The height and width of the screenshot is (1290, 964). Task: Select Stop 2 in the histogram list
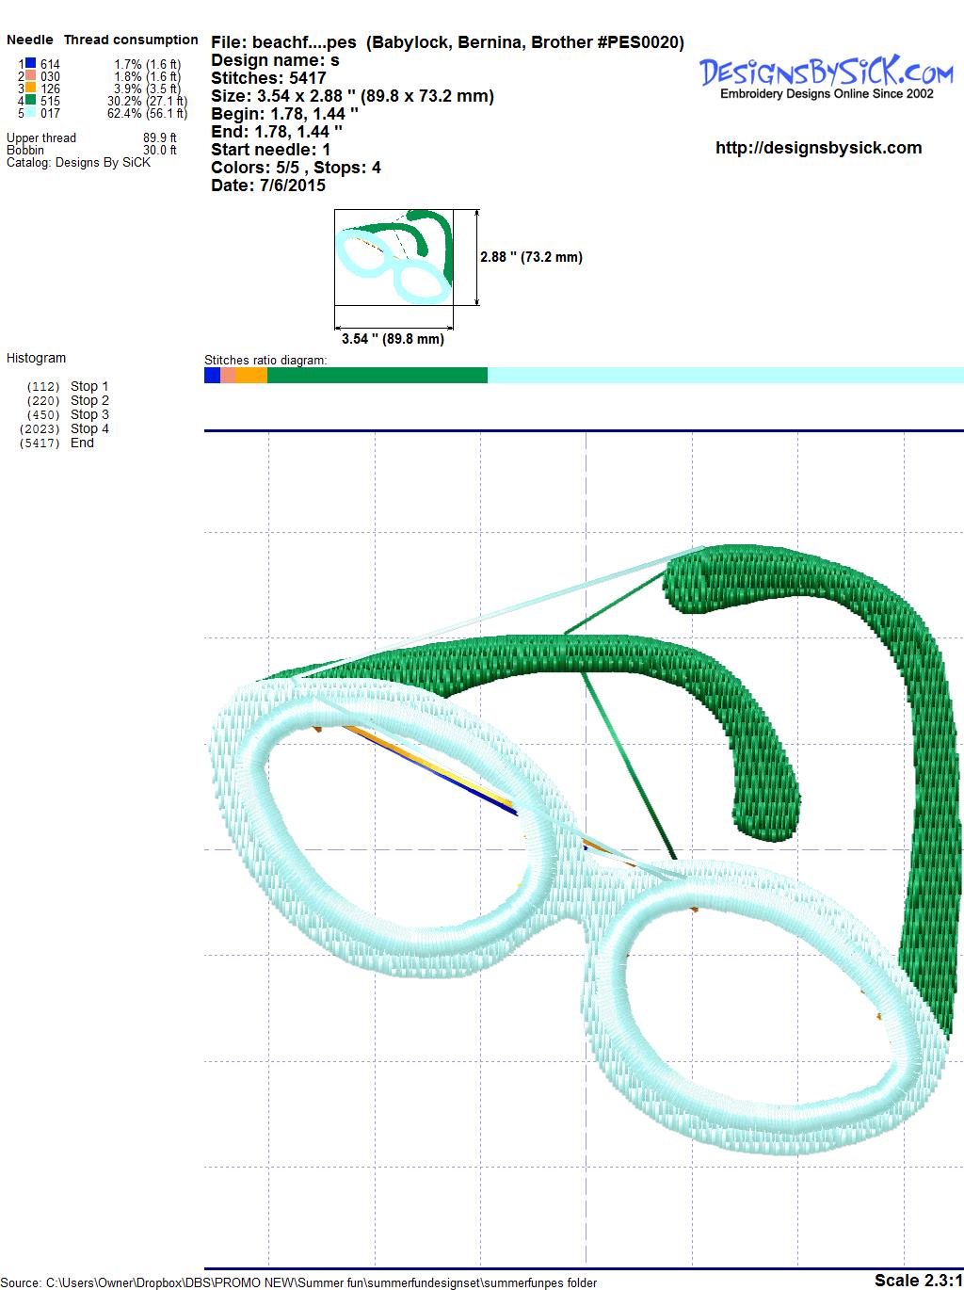point(89,400)
